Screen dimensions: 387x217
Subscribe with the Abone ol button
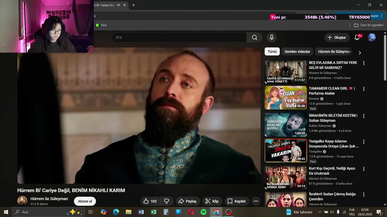(x=85, y=201)
